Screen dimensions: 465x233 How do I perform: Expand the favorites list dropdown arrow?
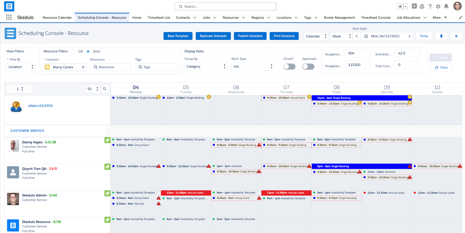coord(406,6)
